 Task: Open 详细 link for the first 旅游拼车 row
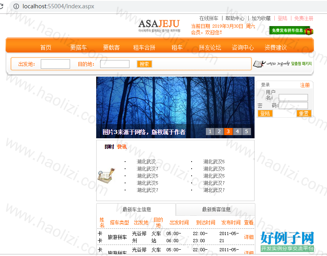tap(249, 237)
